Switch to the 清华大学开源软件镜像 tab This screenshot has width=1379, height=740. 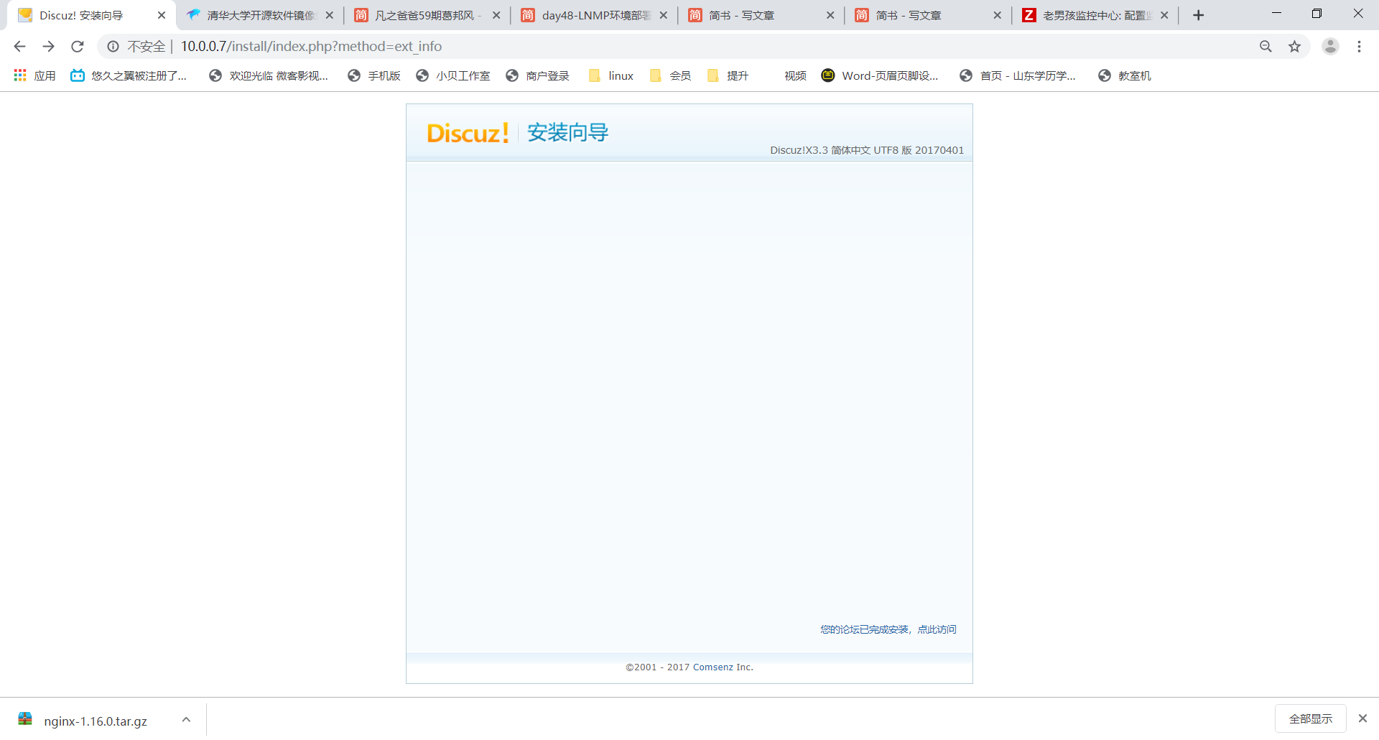tap(259, 14)
